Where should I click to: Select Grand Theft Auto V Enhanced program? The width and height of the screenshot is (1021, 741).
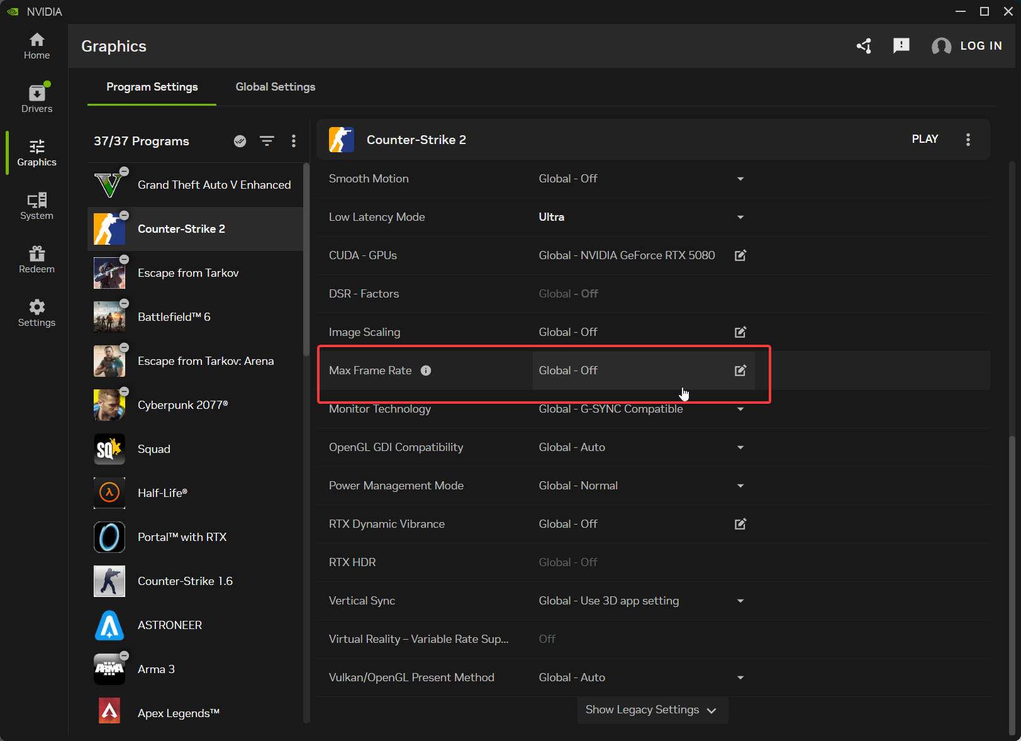pyautogui.click(x=195, y=185)
